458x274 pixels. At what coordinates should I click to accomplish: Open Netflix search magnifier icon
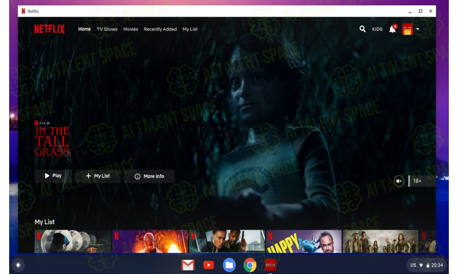(x=362, y=29)
